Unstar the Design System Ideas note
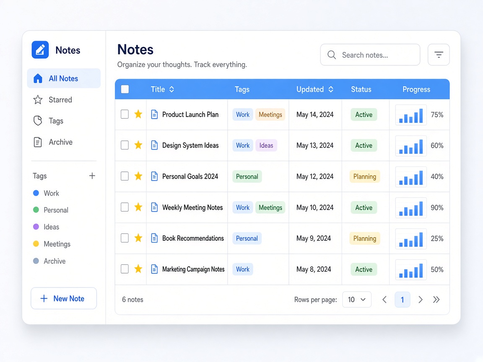The image size is (483, 362). (x=138, y=145)
